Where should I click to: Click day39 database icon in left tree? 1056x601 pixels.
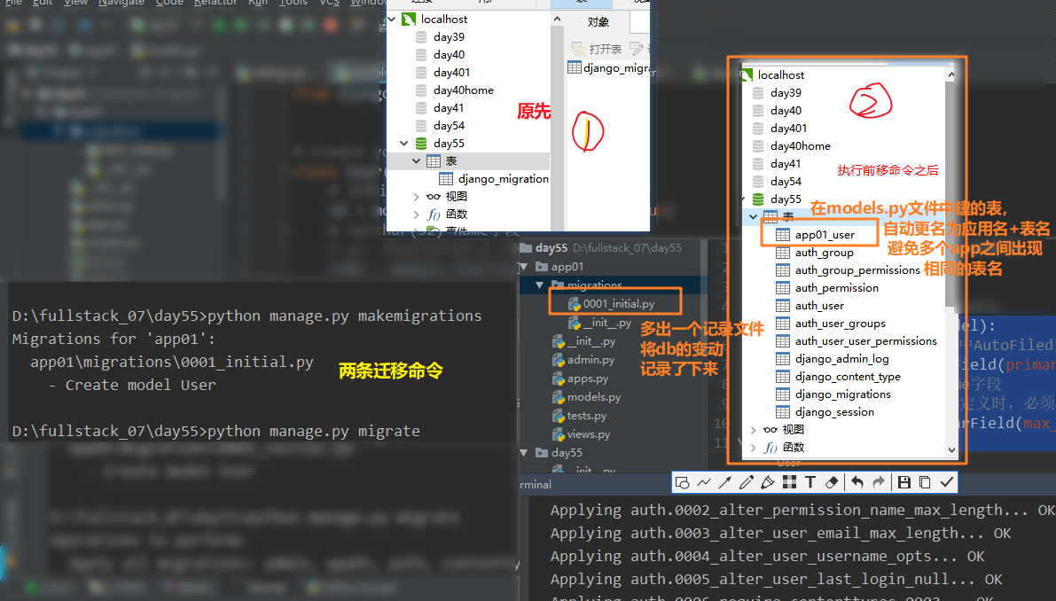[421, 37]
